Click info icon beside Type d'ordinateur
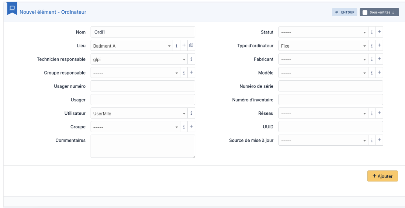 pyautogui.click(x=372, y=46)
